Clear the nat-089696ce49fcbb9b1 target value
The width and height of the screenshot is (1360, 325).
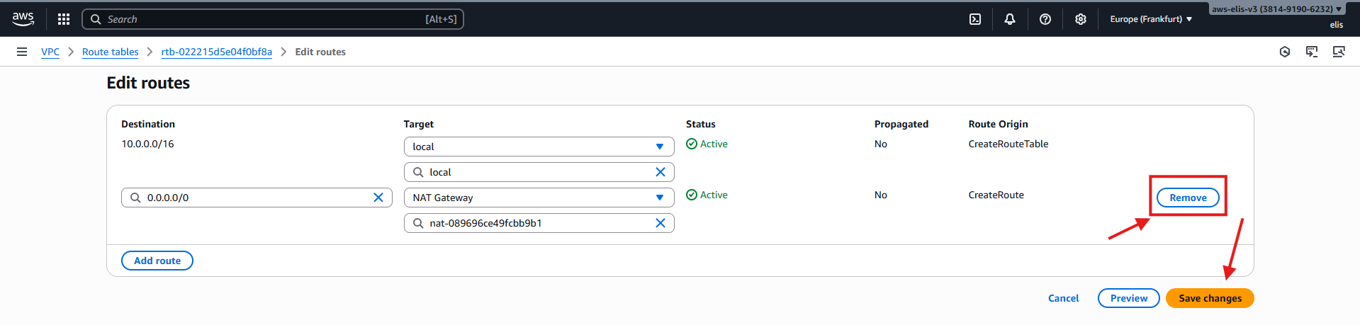pos(661,223)
